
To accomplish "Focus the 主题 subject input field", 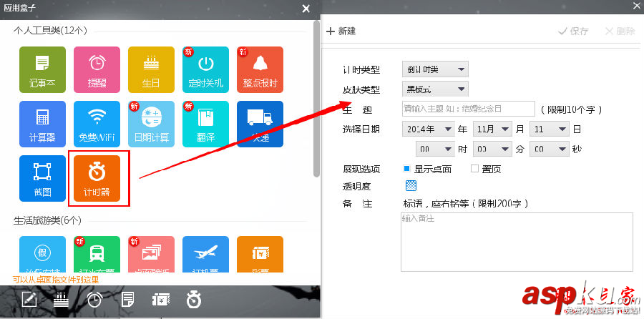I will click(x=469, y=109).
